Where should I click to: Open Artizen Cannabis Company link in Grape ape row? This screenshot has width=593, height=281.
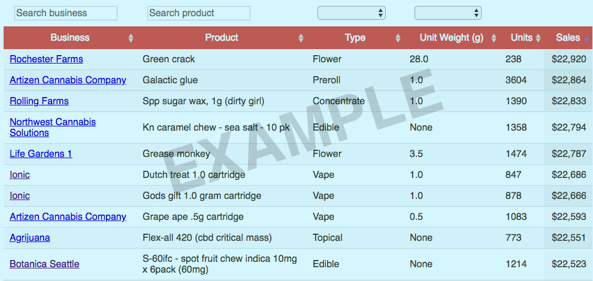pos(68,217)
